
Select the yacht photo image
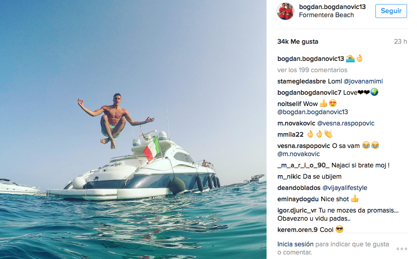(133, 129)
